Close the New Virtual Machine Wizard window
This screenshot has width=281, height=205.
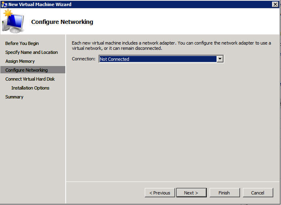pyautogui.click(x=275, y=4)
